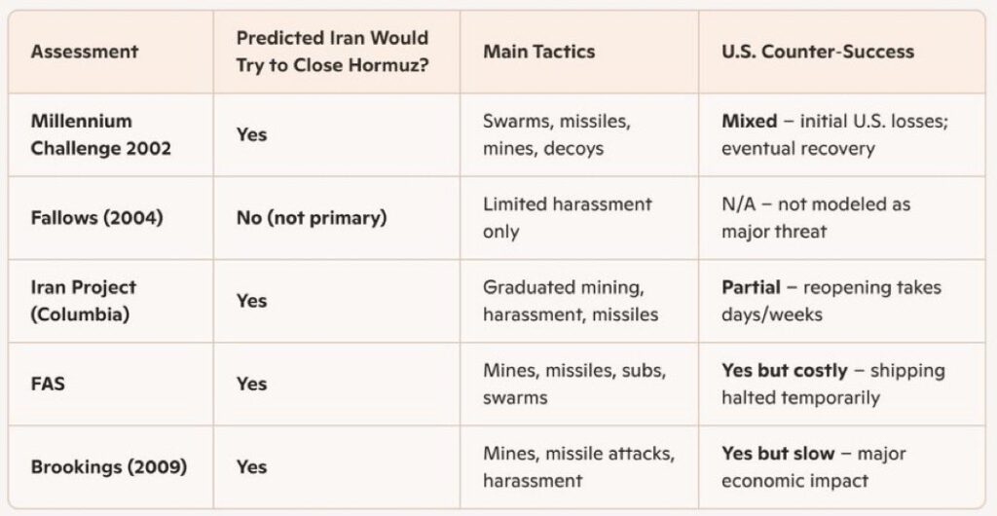
Task: Select the FAS row label
Action: click(x=49, y=384)
